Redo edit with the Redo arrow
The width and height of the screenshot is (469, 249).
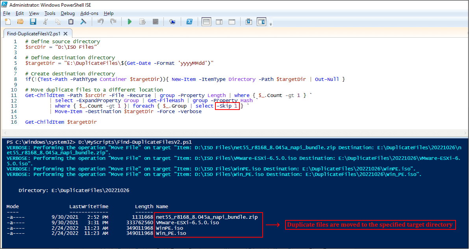113,22
